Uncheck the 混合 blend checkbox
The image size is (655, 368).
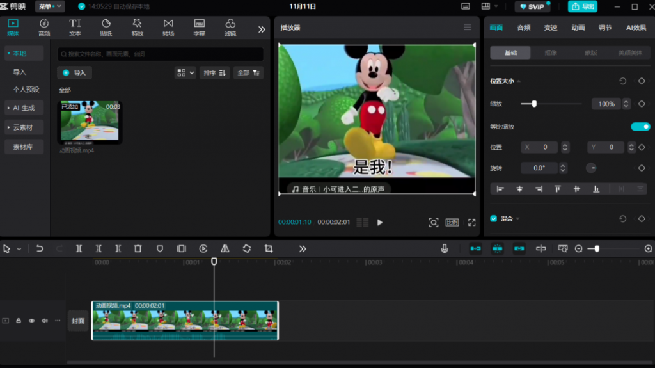click(x=493, y=218)
